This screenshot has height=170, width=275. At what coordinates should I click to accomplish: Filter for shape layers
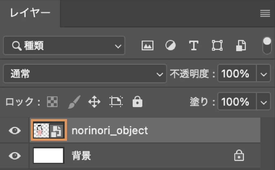pyautogui.click(x=217, y=45)
